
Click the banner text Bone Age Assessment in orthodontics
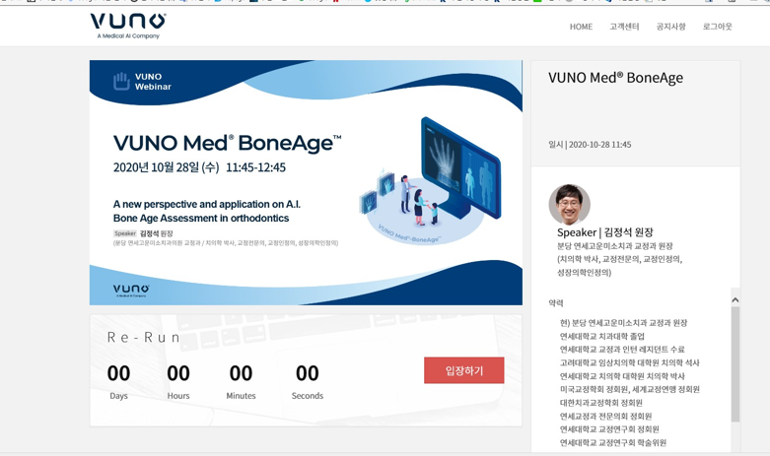coord(201,219)
